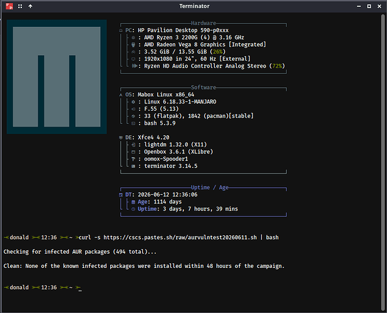
Task: Click the PC computer icon
Action: pos(121,31)
